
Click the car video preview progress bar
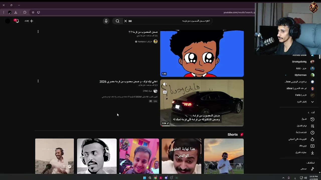coord(202,126)
